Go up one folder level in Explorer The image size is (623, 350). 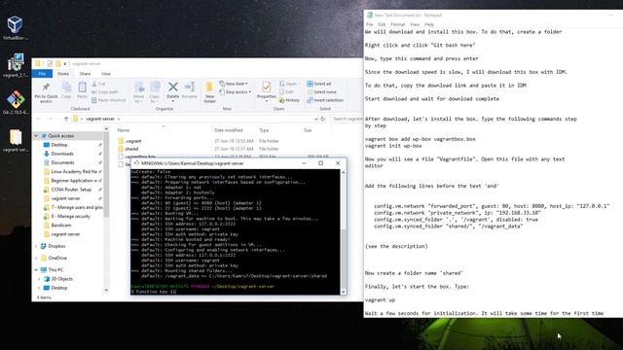coord(66,119)
